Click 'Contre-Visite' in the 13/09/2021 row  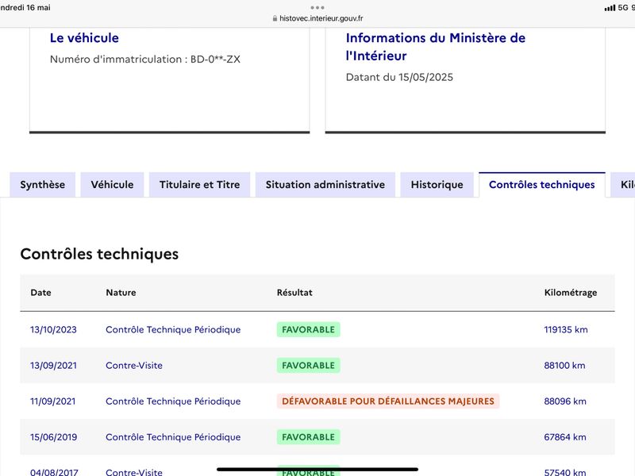(134, 366)
